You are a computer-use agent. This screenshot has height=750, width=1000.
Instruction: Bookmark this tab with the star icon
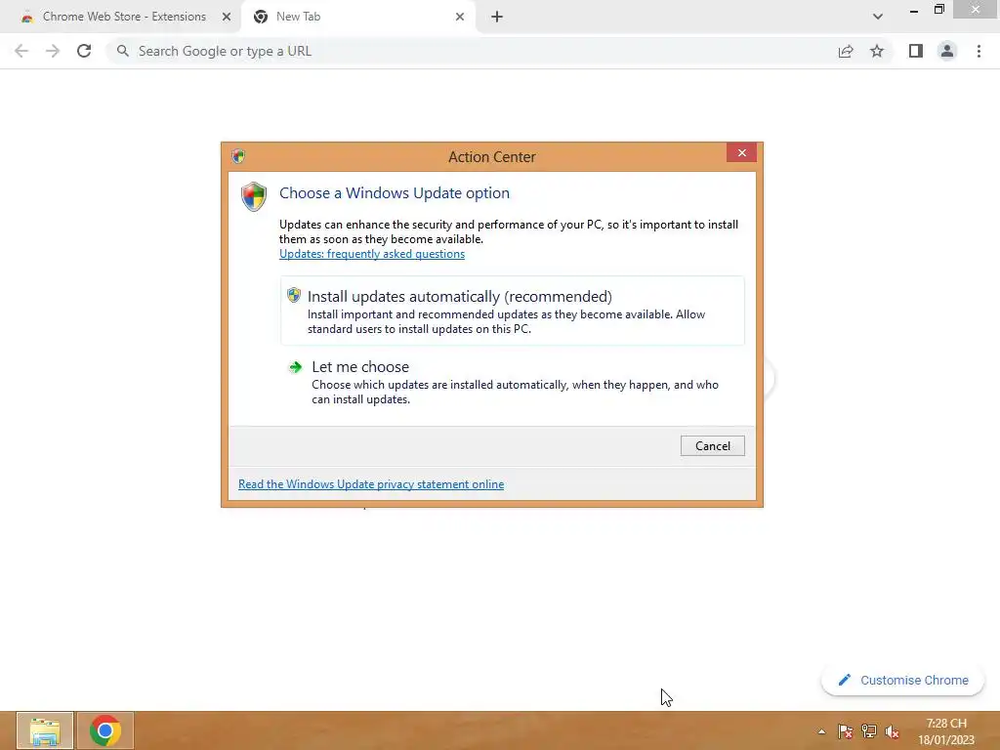(x=877, y=51)
